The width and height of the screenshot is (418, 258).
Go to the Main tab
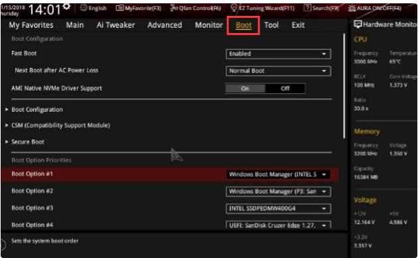(x=75, y=25)
